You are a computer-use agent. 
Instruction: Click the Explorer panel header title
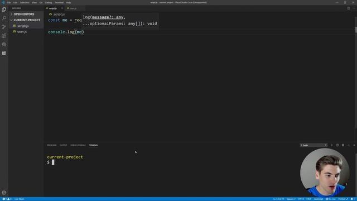coord(16,8)
